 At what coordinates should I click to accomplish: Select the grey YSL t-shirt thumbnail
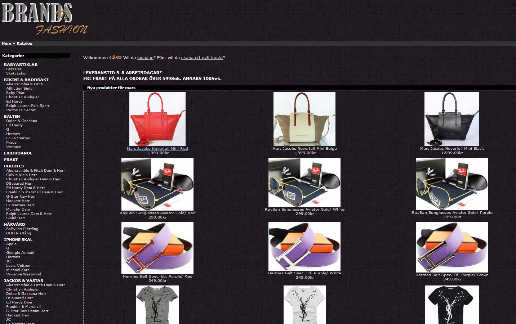pyautogui.click(x=157, y=305)
